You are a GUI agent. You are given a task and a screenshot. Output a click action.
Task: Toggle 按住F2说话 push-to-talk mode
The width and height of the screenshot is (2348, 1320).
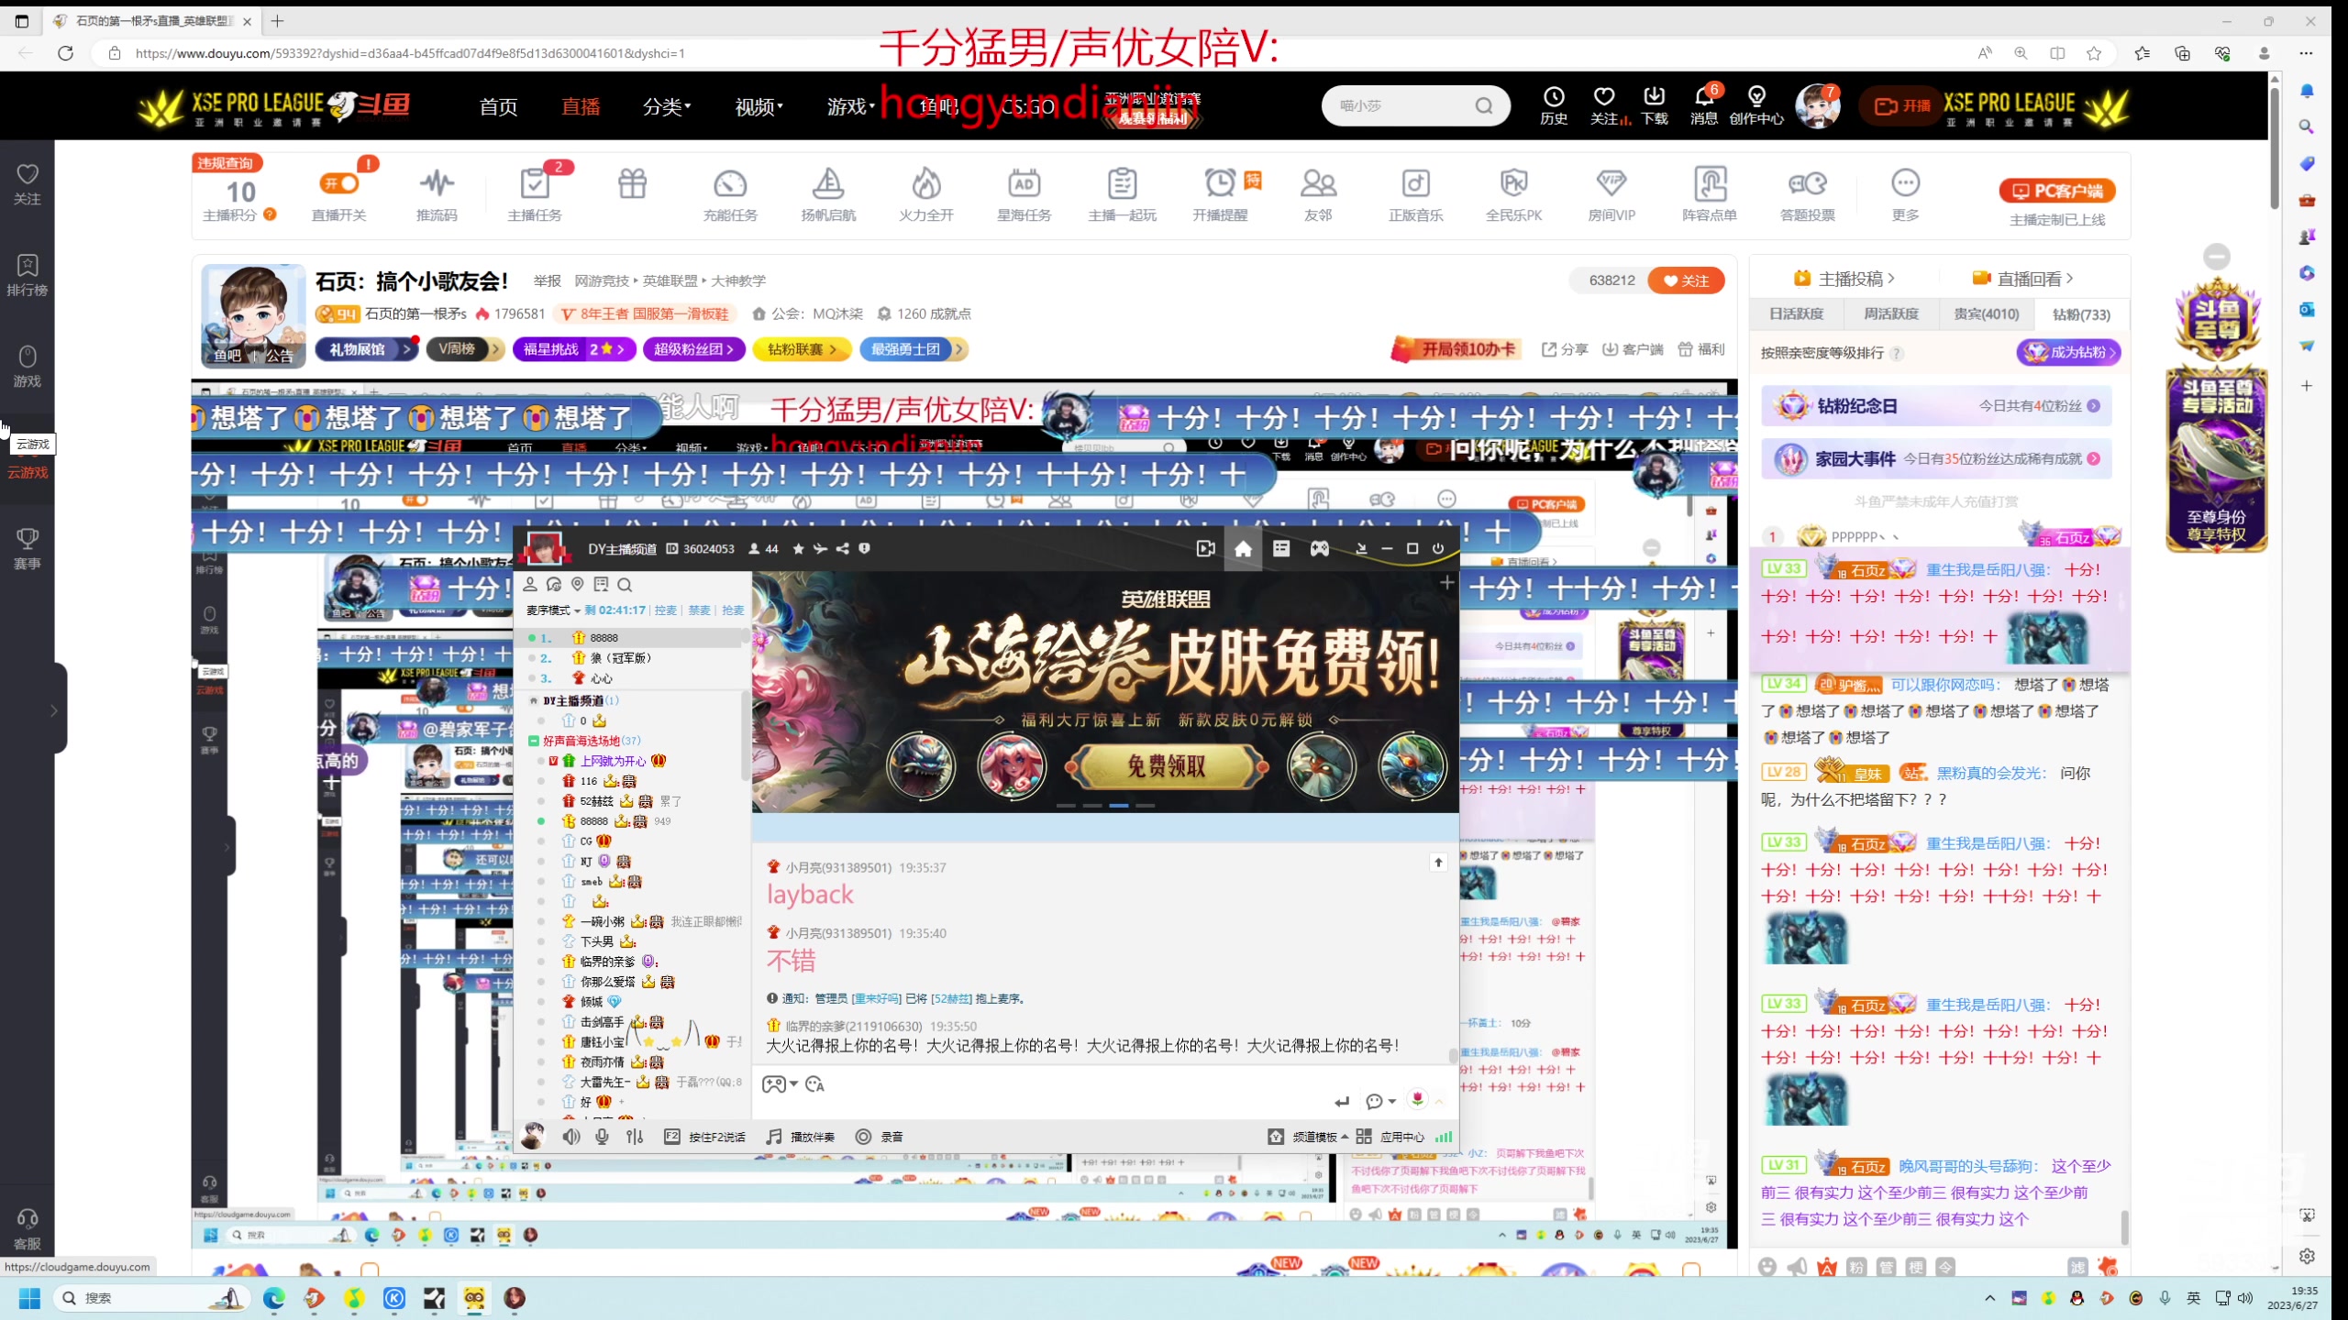704,1137
